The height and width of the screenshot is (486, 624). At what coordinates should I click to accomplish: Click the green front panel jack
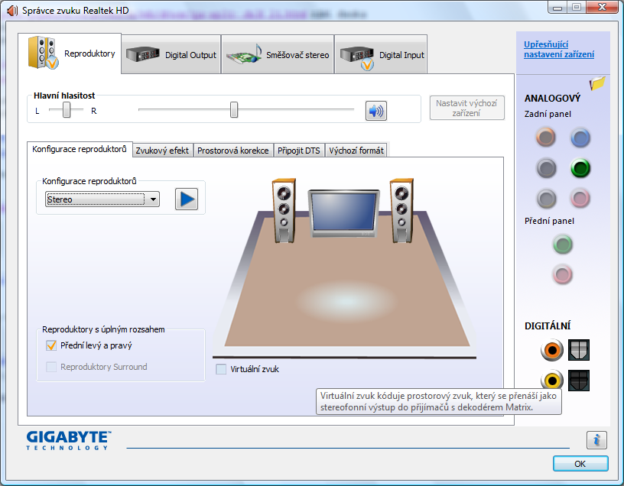point(562,245)
